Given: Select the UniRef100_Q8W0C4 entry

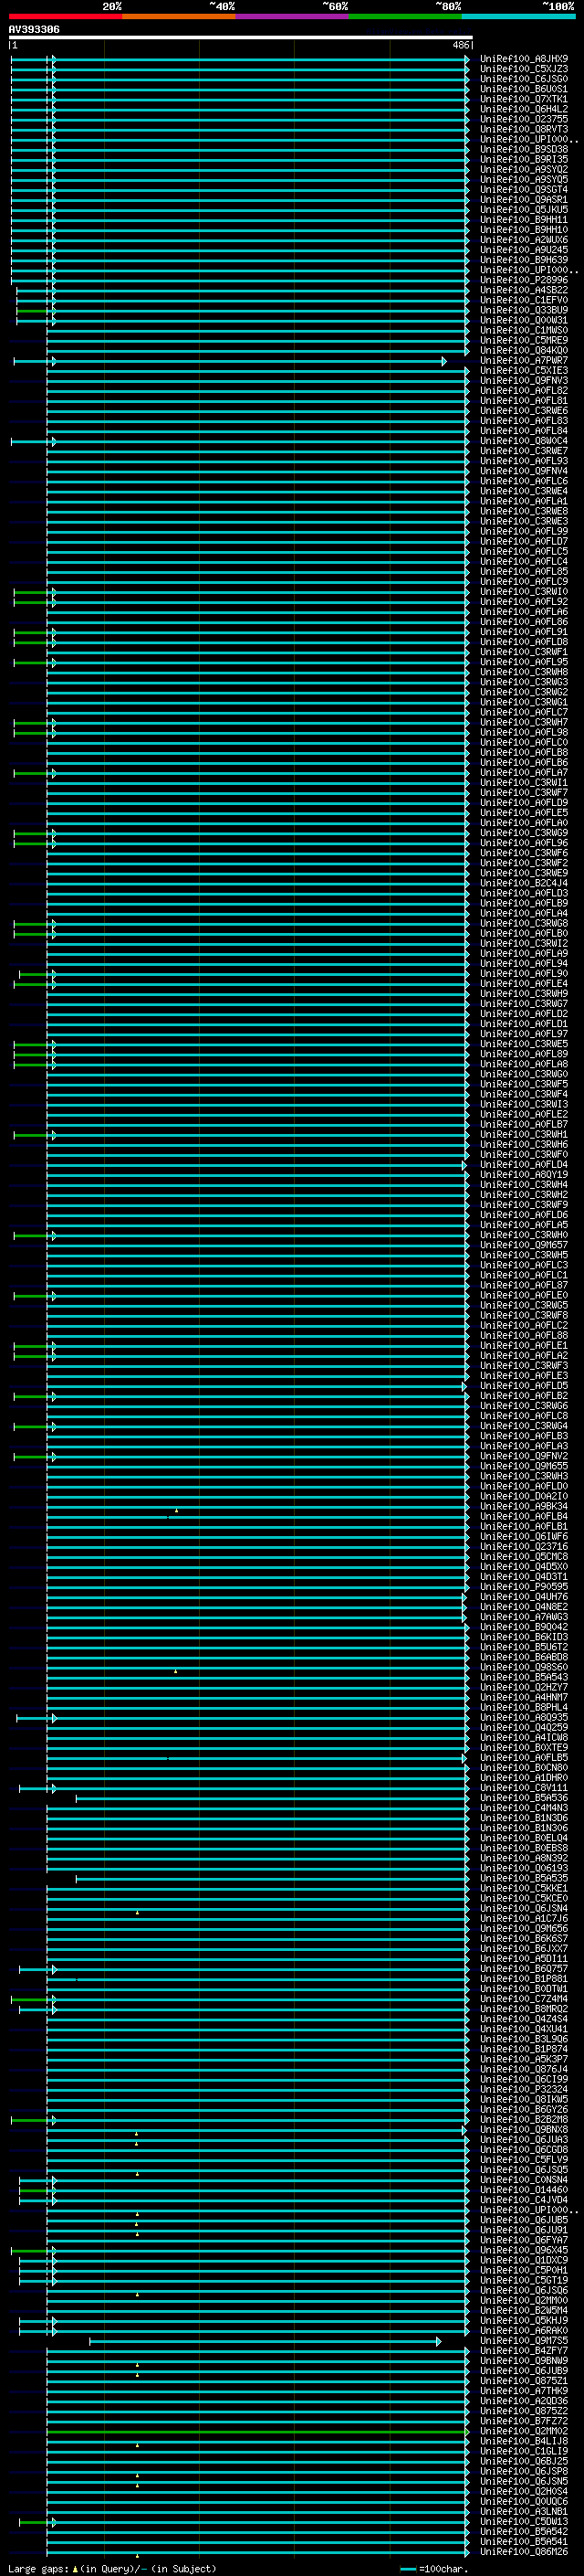Looking at the screenshot, I should pyautogui.click(x=524, y=441).
